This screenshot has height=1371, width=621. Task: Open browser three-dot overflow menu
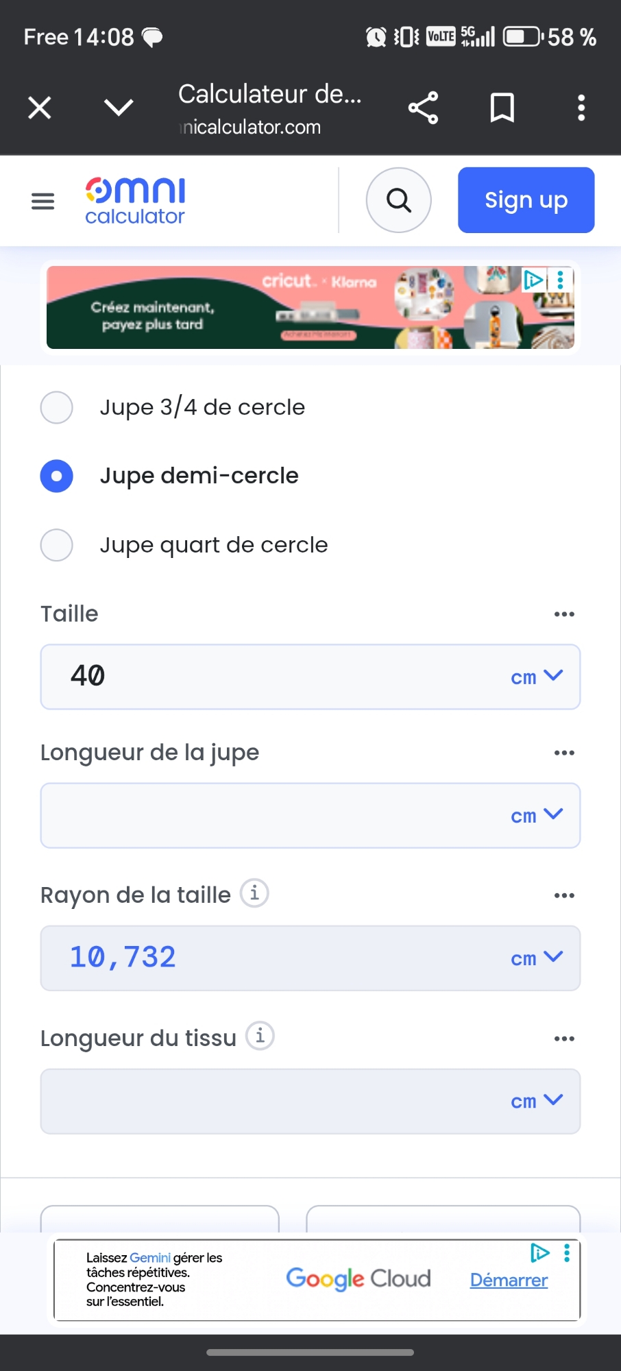tap(581, 108)
